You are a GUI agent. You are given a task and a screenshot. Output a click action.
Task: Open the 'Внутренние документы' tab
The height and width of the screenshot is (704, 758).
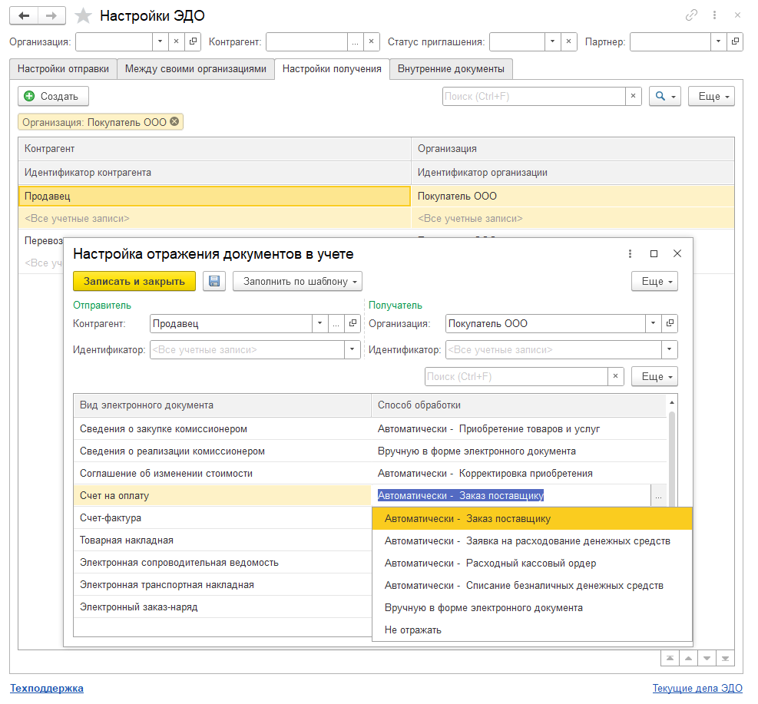[451, 68]
